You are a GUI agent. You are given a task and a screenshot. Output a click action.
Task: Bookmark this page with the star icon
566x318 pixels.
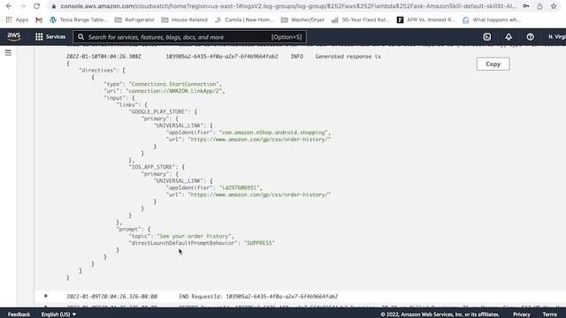(x=554, y=6)
